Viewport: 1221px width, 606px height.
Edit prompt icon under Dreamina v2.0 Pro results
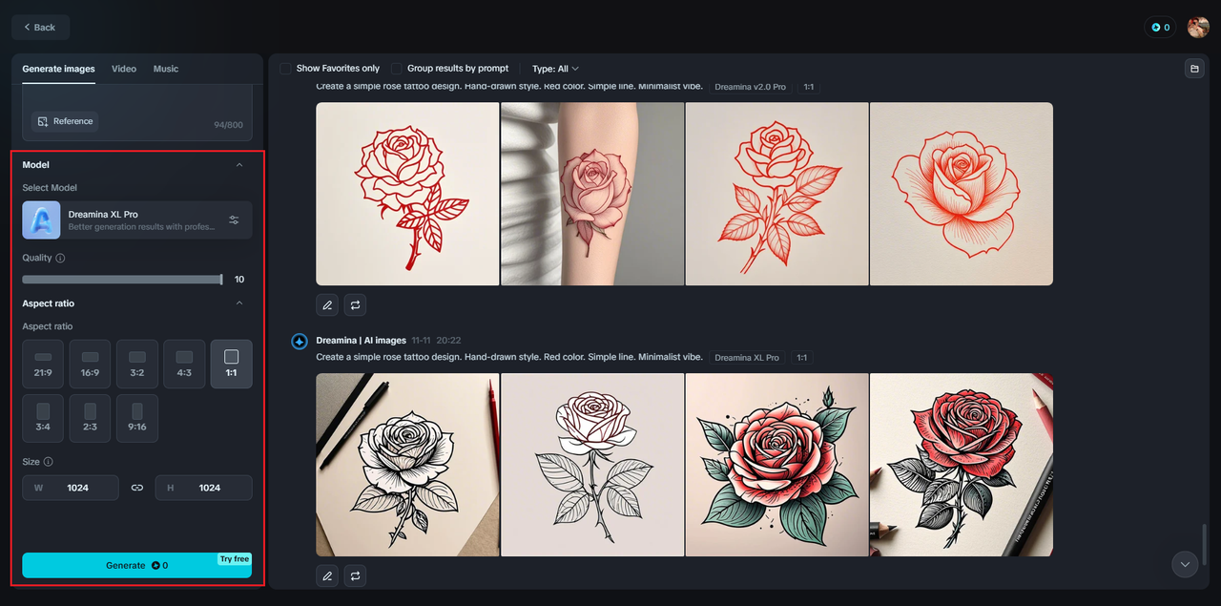coord(327,305)
